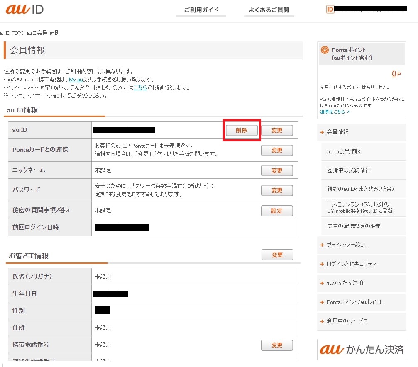Image resolution: width=418 pixels, height=367 pixels.
Task: Click the orange ID icon in header
Action: [x=330, y=10]
